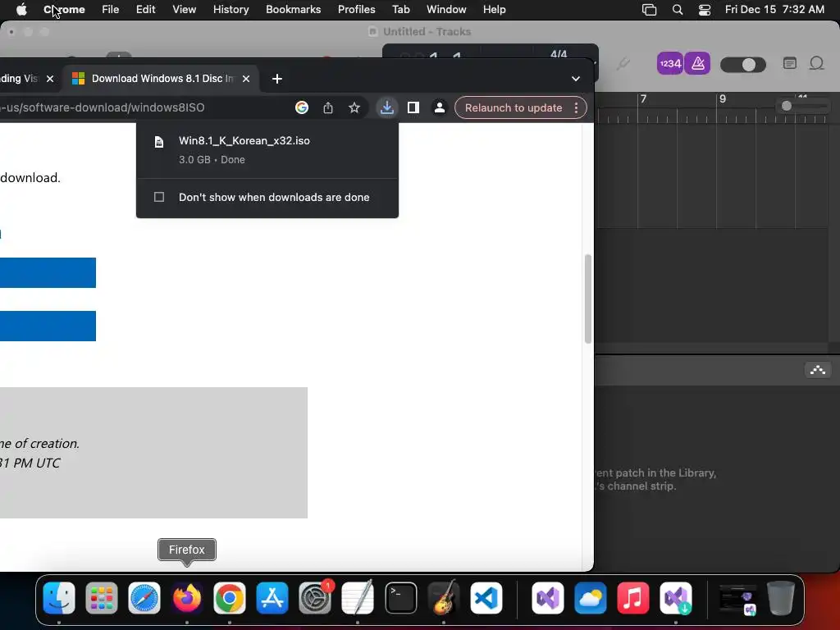Open Google Chrome from the dock
Screen dimensions: 840x630
coord(230,598)
